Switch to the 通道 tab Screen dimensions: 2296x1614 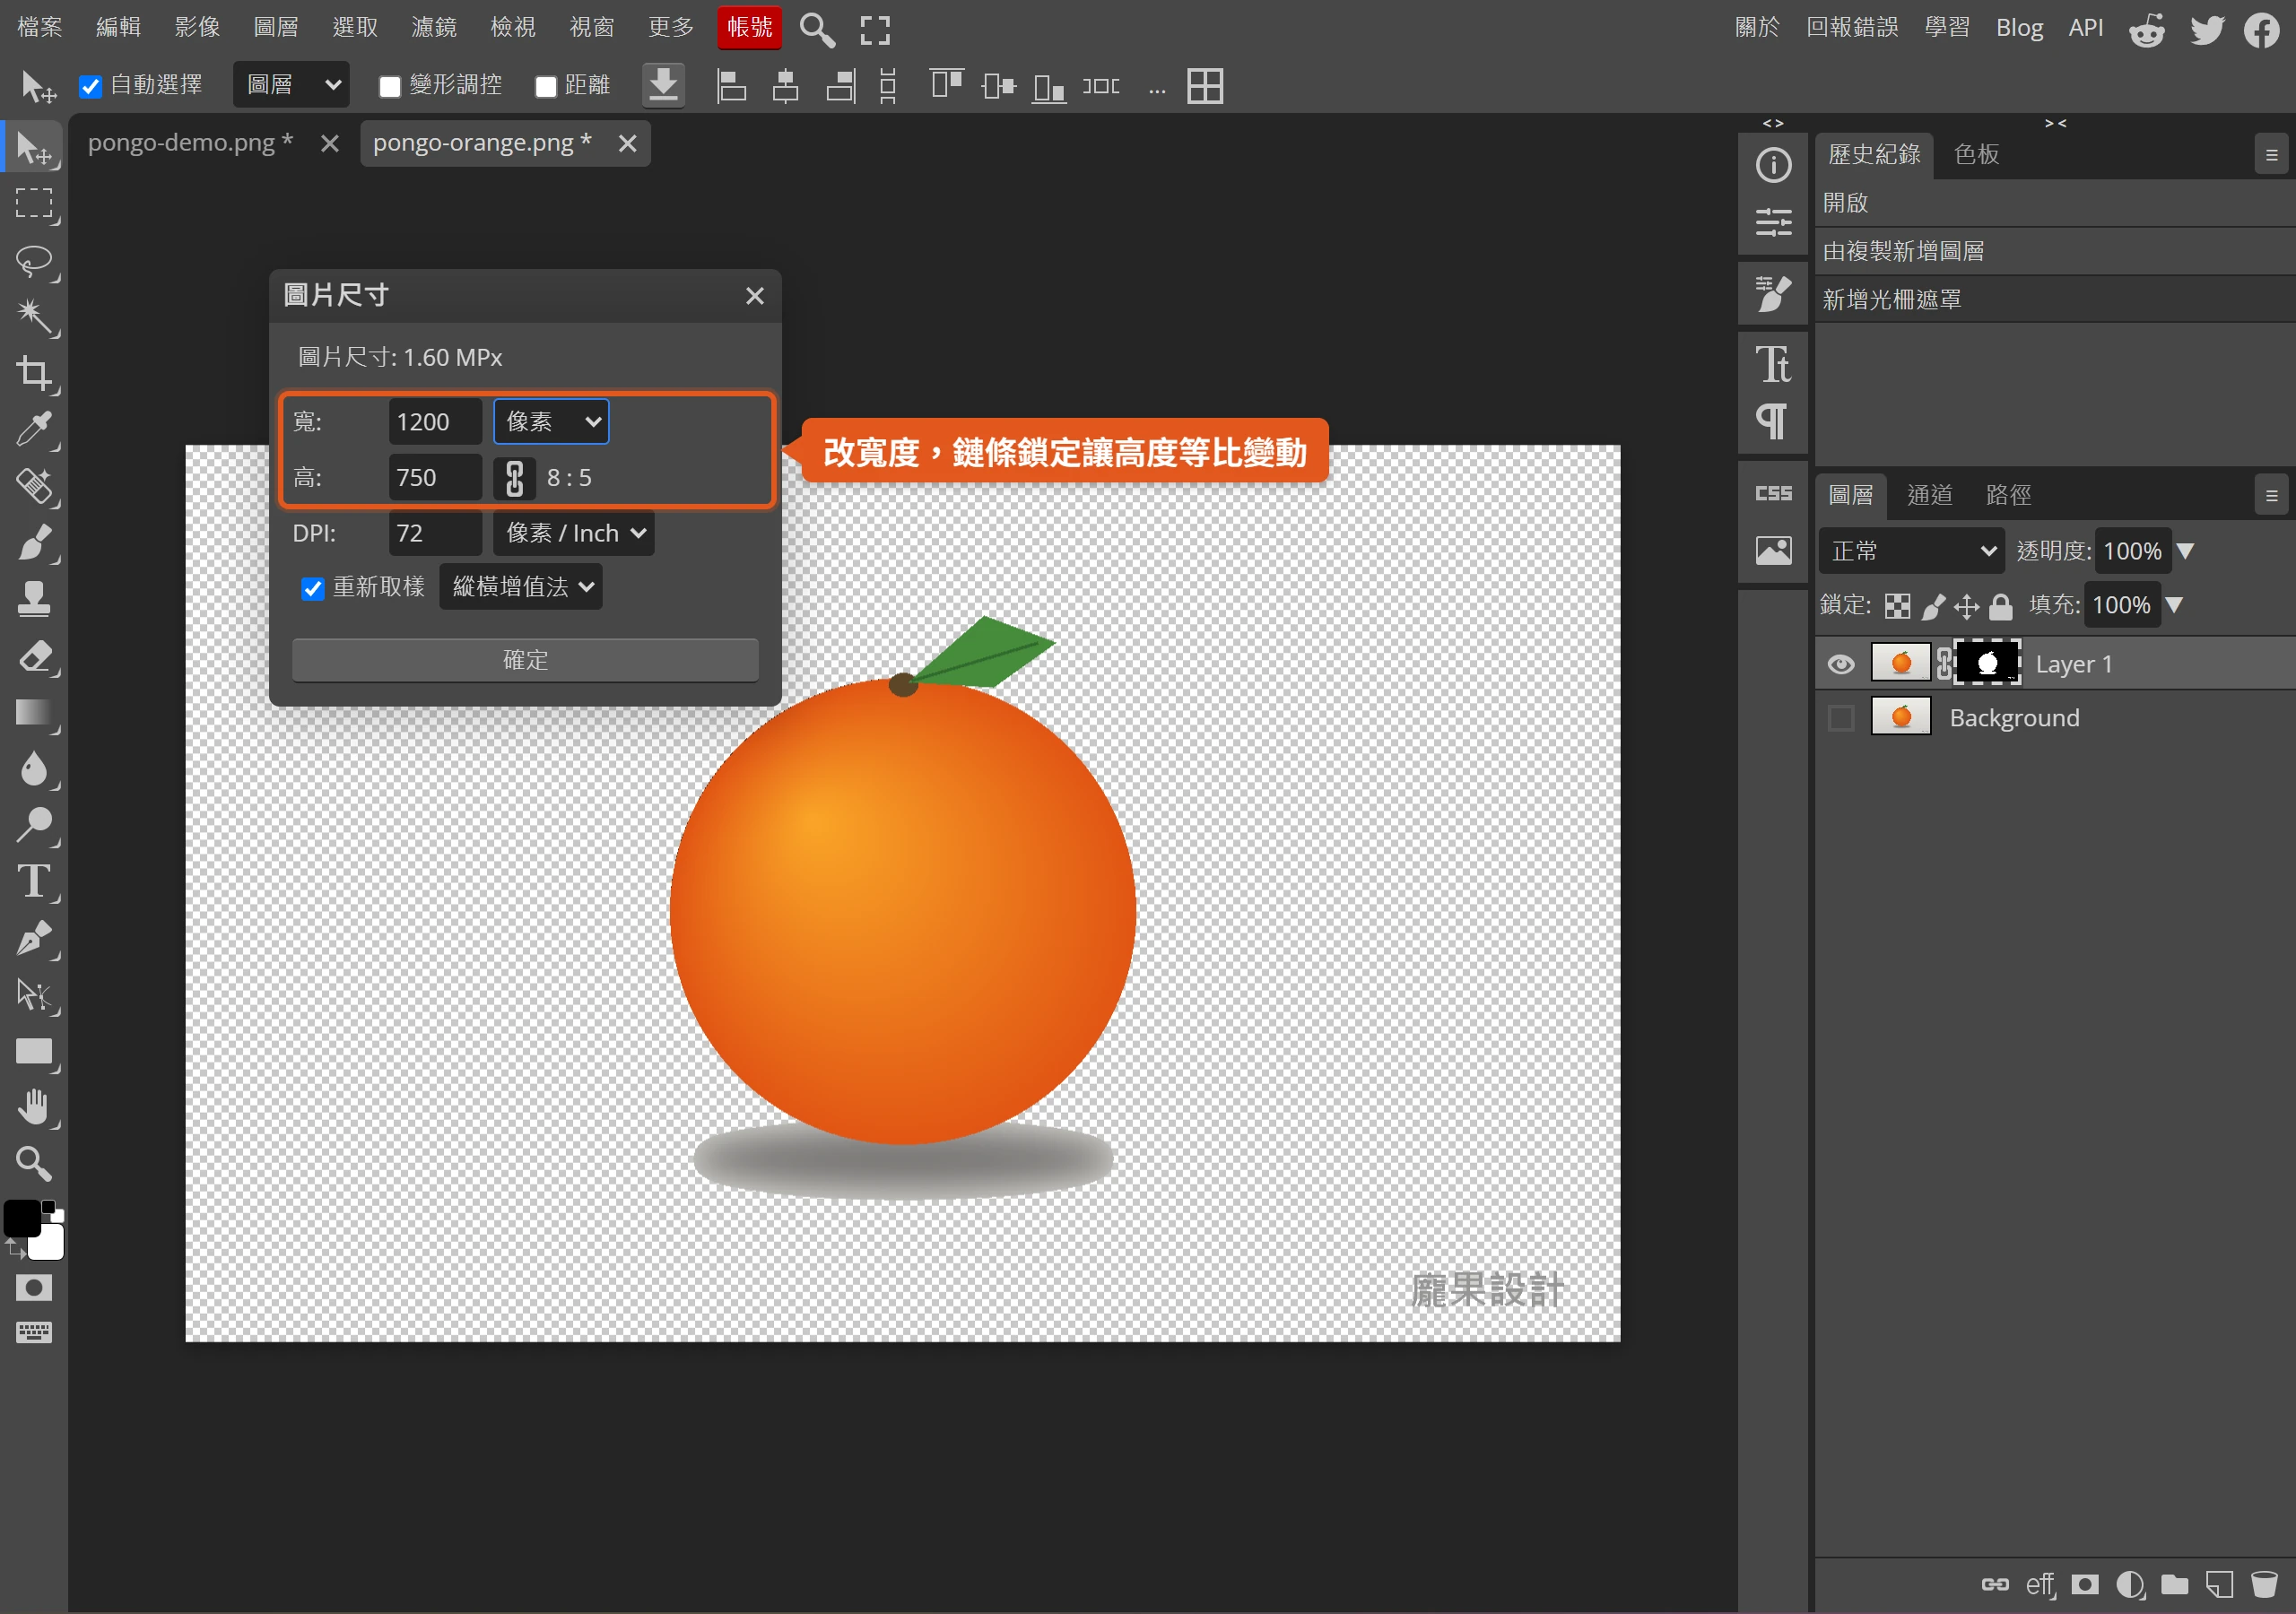coord(1929,495)
